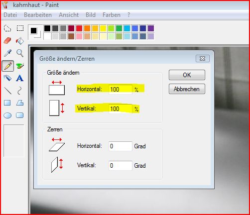Pick the red color swatch
250x215 pixels.
point(79,28)
